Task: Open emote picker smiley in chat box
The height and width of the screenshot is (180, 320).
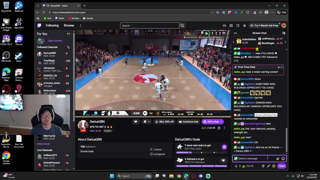Action: point(283,158)
